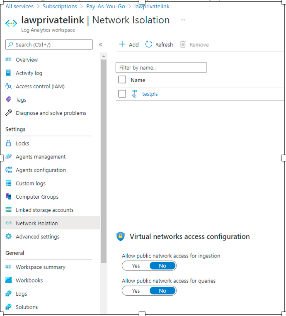This screenshot has height=316, width=286.
Task: Click the Workspace summary icon
Action: point(8,267)
